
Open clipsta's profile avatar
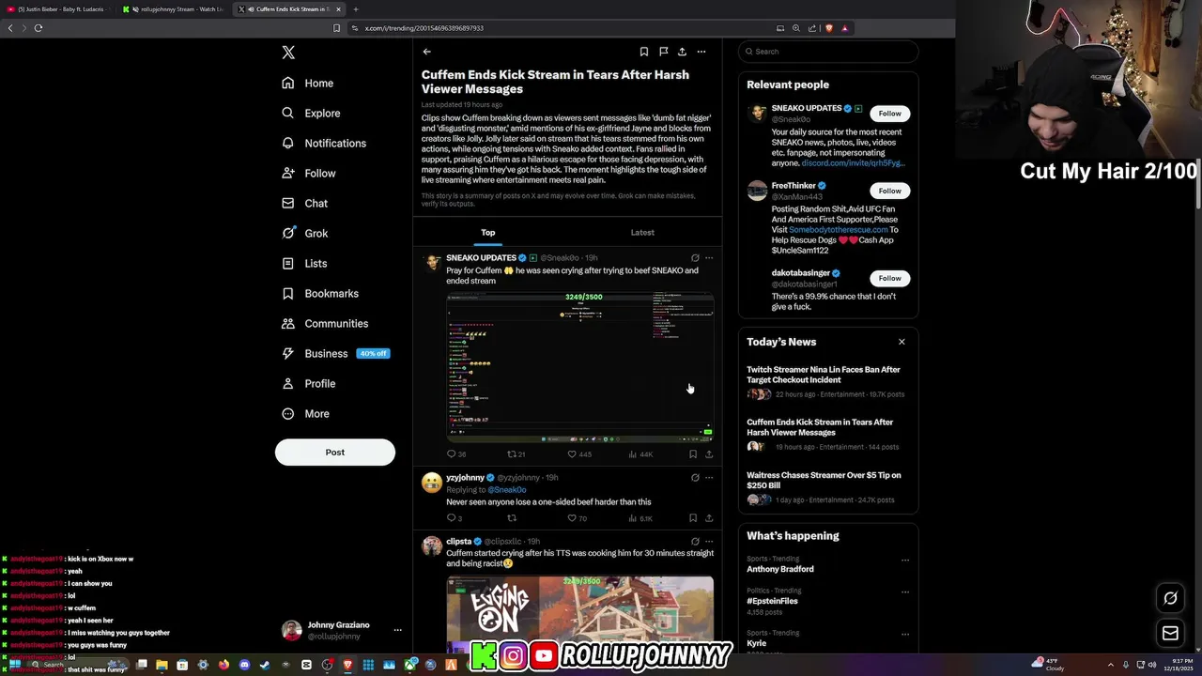coord(432,546)
